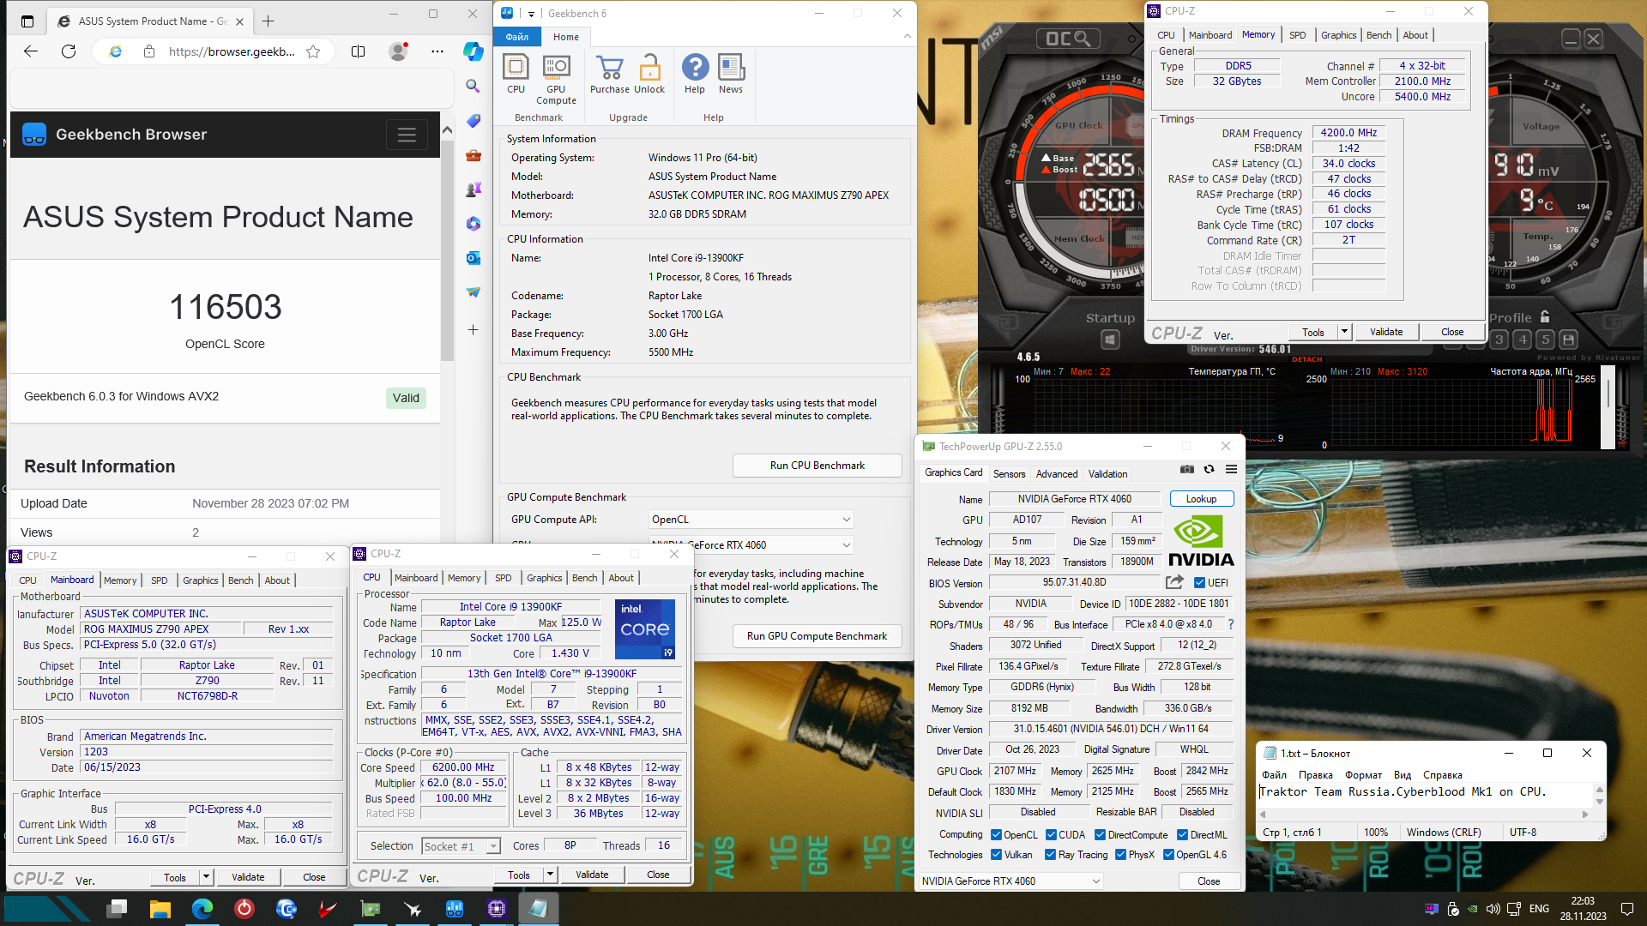Click Validate in CPU-Z Memory window
This screenshot has height=926, width=1647.
1386,332
